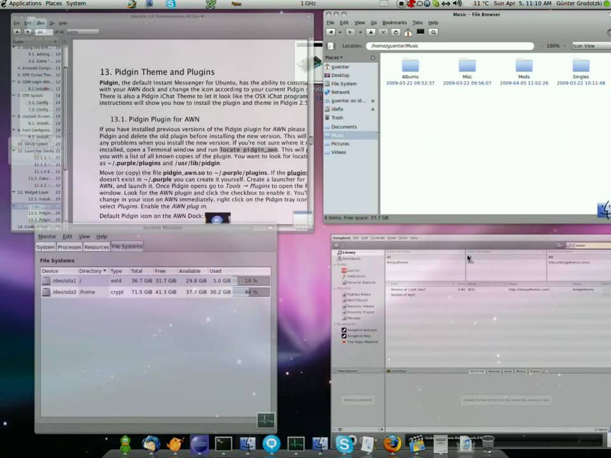
Task: Open the Places sidebar selector dropdown
Action: pyautogui.click(x=334, y=58)
